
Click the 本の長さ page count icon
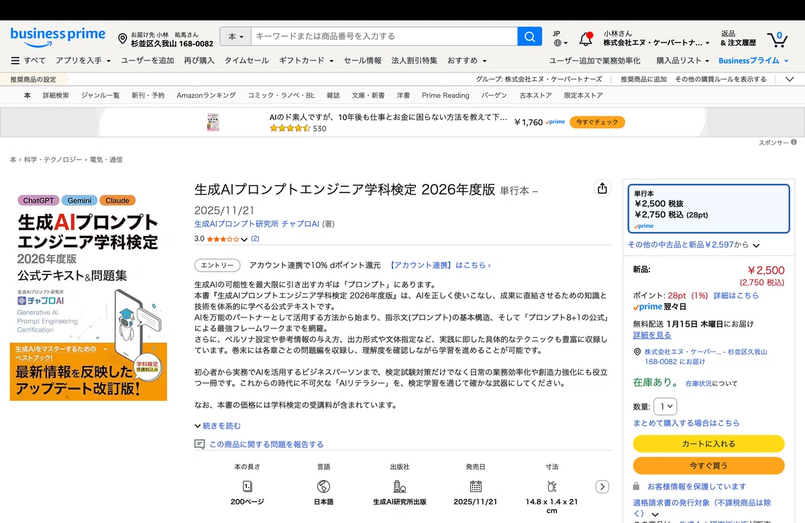click(x=247, y=486)
